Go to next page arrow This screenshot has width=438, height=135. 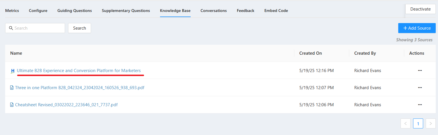coord(431,124)
